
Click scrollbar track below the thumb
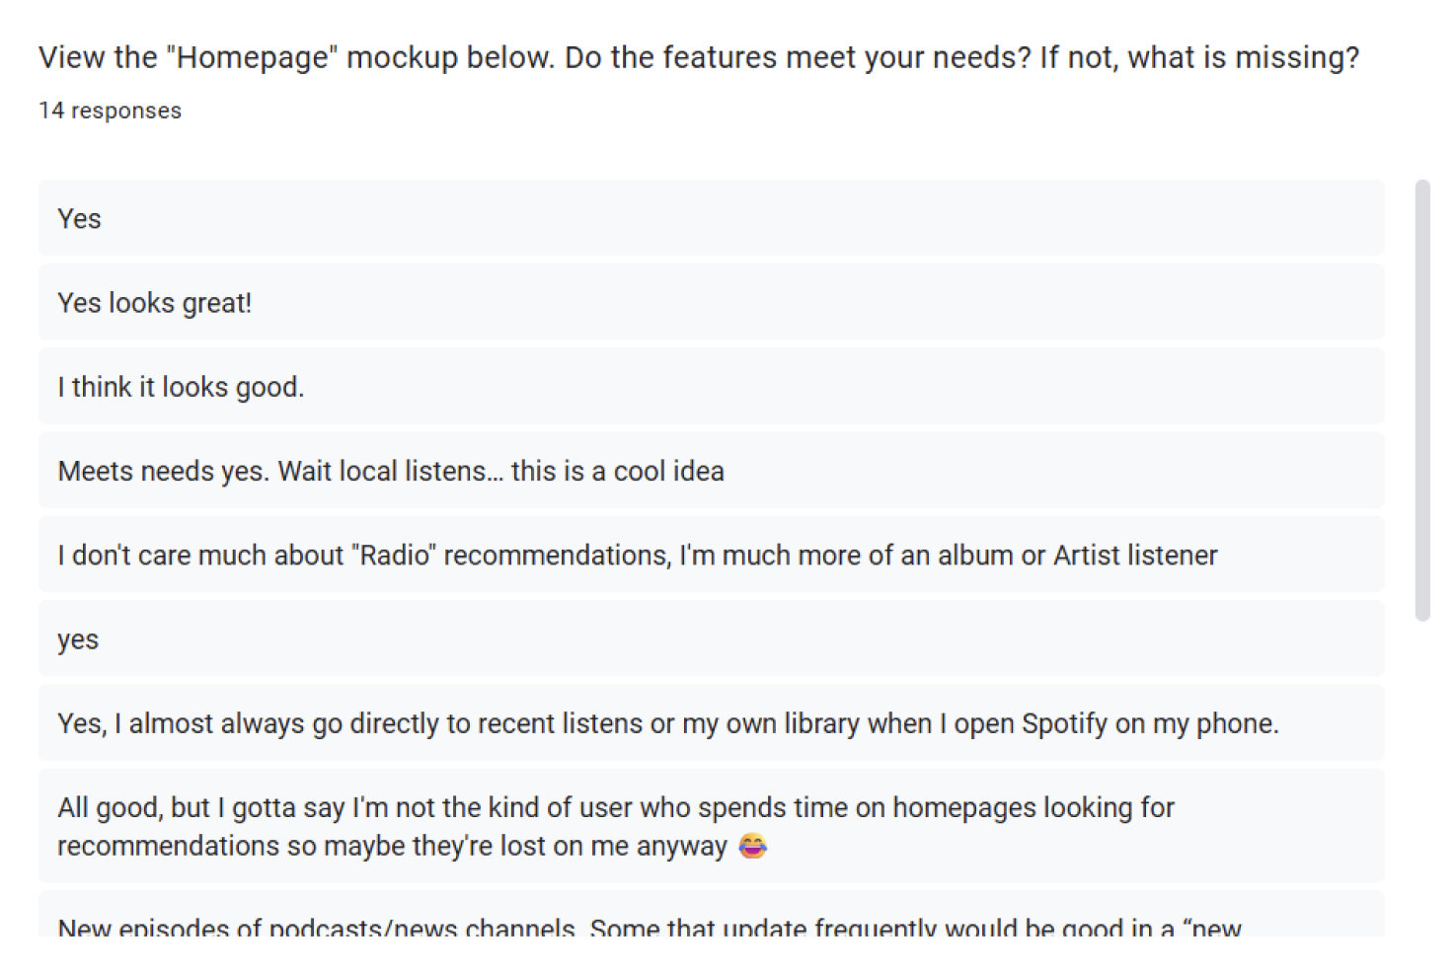click(x=1422, y=780)
